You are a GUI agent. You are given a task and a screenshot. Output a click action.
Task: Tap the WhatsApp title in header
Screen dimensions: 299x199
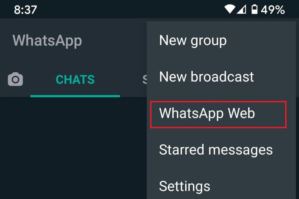(47, 41)
